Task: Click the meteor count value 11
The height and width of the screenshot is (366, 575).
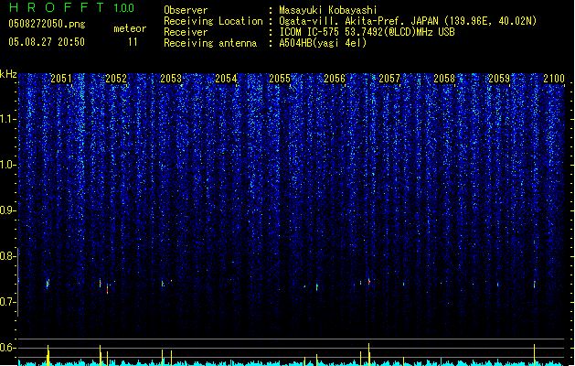Action: pyautogui.click(x=133, y=42)
